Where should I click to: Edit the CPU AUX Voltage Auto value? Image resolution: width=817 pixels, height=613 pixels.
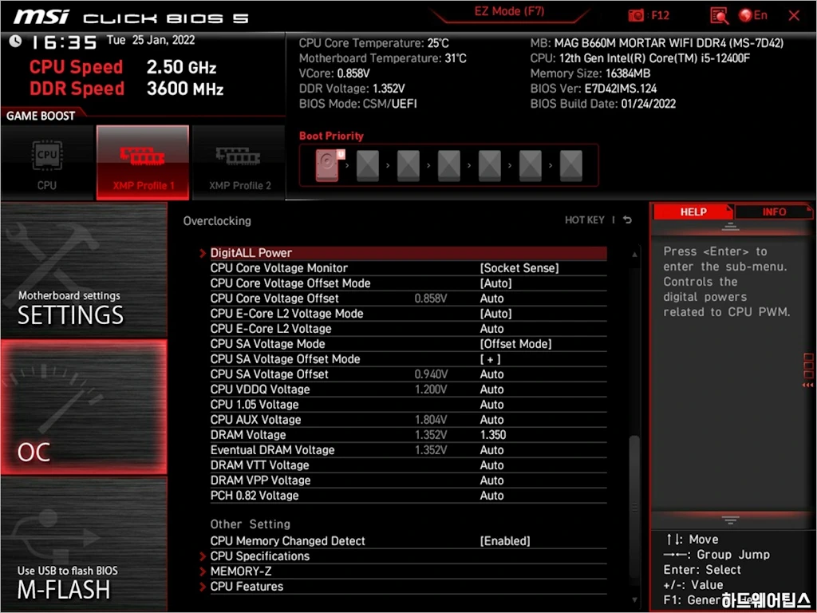coord(491,420)
